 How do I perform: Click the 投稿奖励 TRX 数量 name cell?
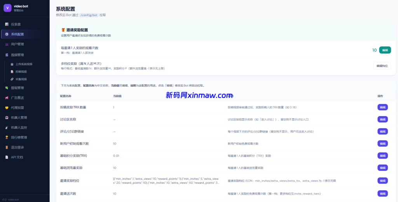click(x=73, y=107)
